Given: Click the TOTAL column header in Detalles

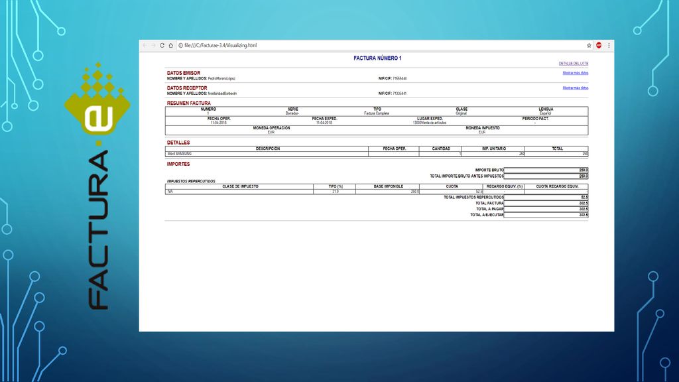Looking at the screenshot, I should pos(557,149).
